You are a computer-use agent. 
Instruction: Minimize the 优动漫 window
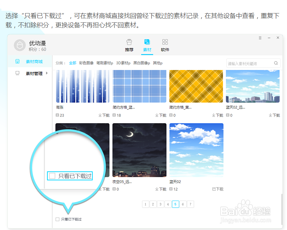coord(269,38)
